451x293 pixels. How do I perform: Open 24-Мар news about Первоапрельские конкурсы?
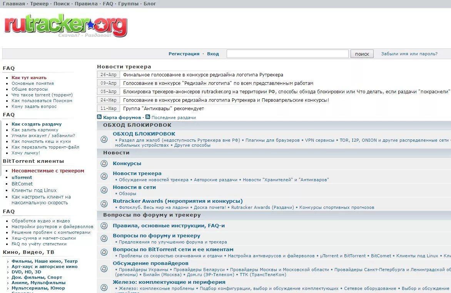click(226, 100)
